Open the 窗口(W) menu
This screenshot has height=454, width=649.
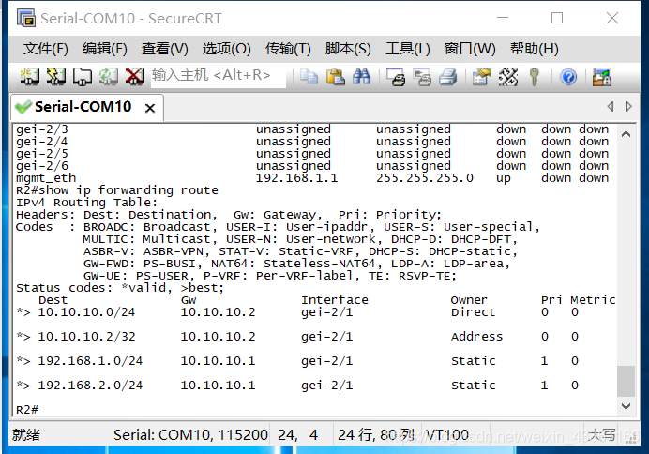tap(470, 49)
